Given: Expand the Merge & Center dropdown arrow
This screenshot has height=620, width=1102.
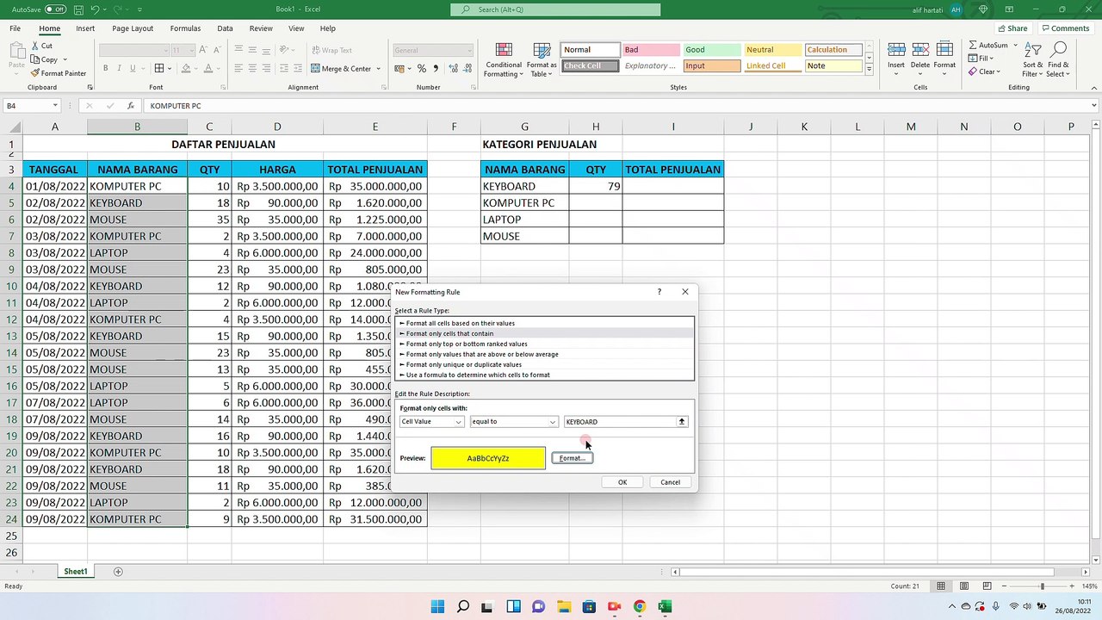Looking at the screenshot, I should [379, 69].
